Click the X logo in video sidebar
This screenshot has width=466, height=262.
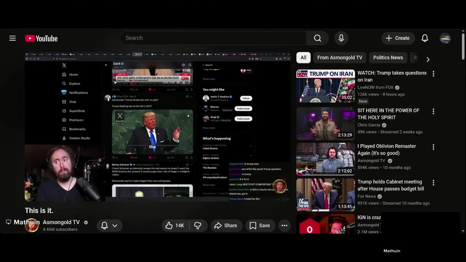pos(64,65)
